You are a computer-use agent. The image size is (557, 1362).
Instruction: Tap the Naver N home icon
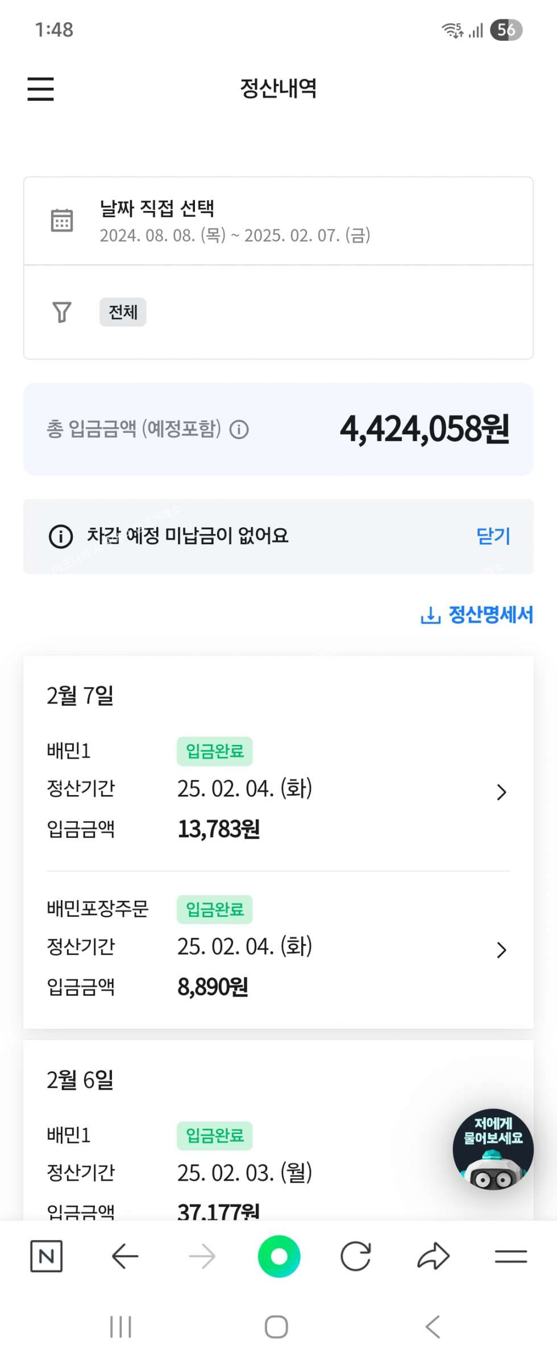(46, 1256)
